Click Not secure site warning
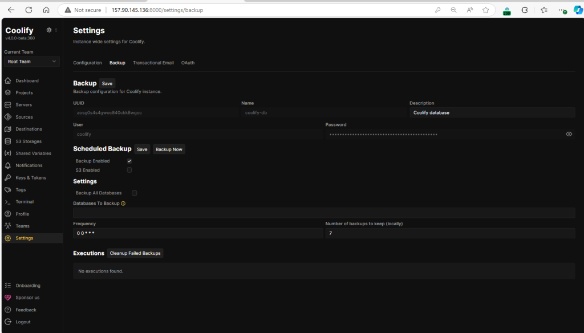 [x=83, y=10]
